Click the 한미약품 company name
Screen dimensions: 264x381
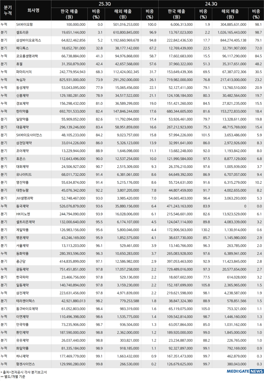pos(23,111)
